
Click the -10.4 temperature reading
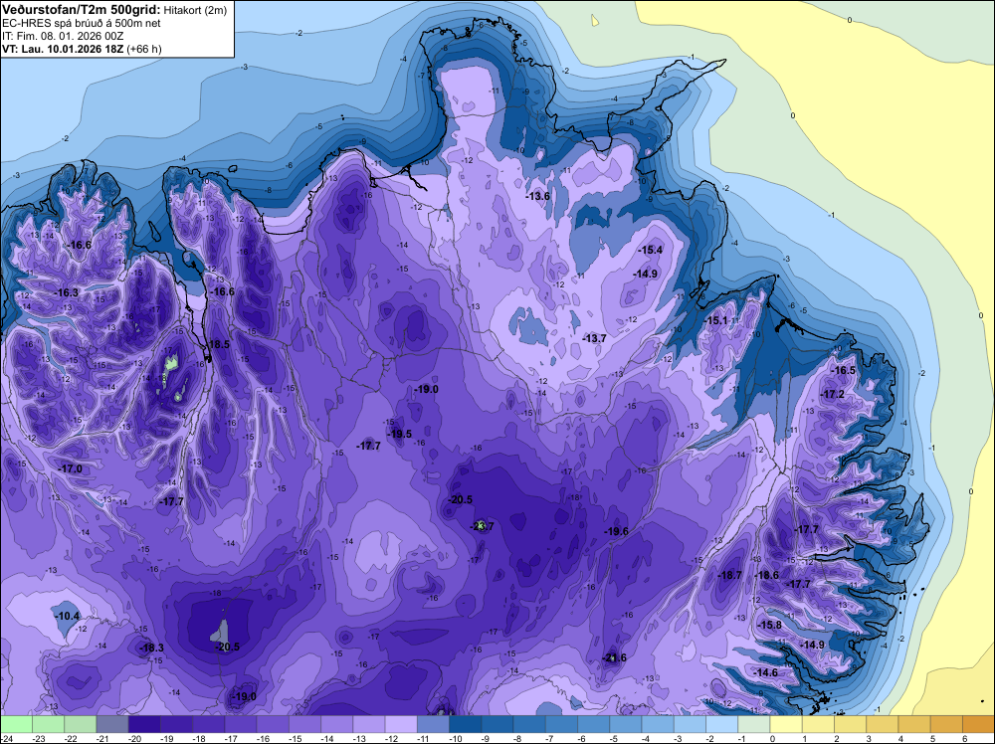pyautogui.click(x=68, y=616)
